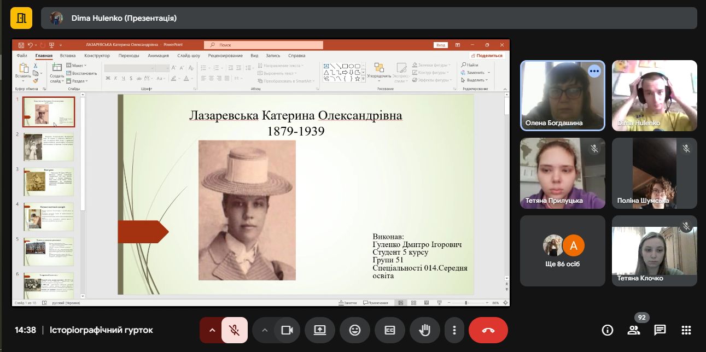The width and height of the screenshot is (706, 352).
Task: Expand audio settings arrow next to microphone
Action: tap(212, 330)
